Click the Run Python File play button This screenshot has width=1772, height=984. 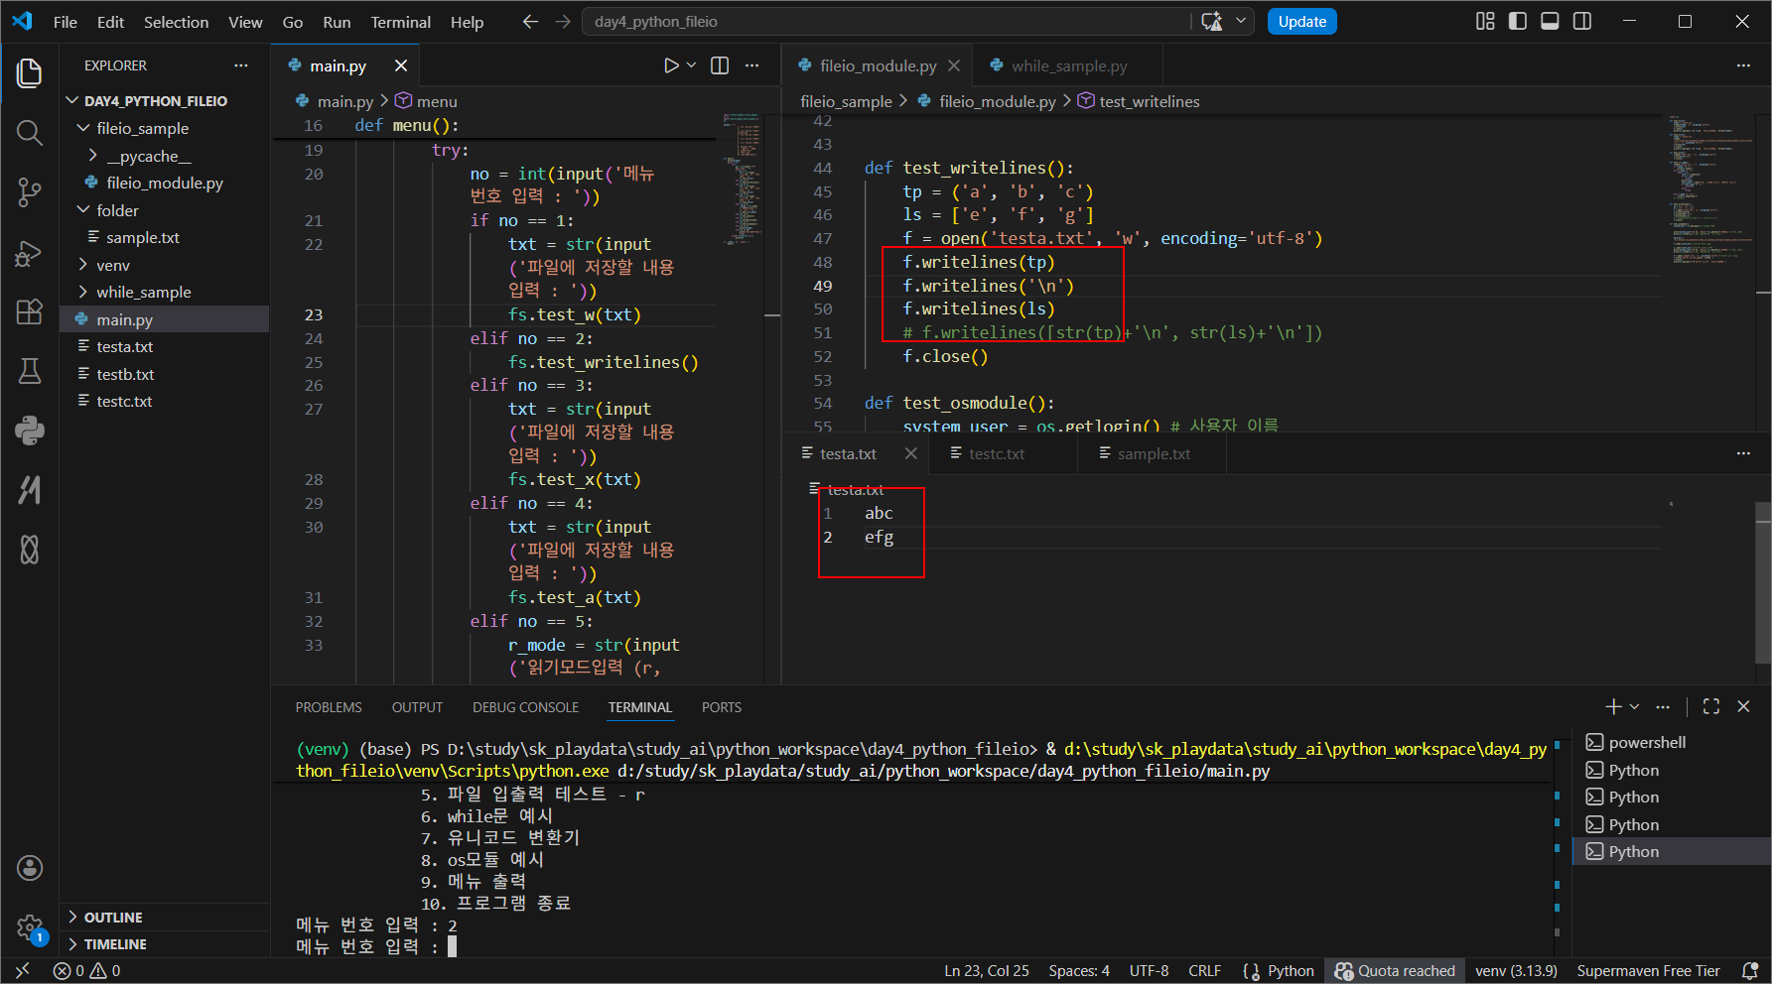click(x=671, y=65)
